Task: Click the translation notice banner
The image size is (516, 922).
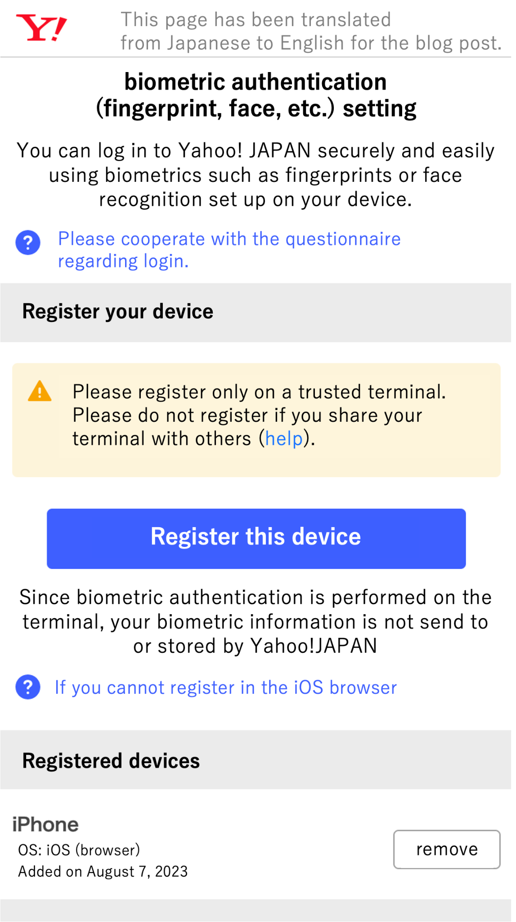Action: pyautogui.click(x=310, y=31)
